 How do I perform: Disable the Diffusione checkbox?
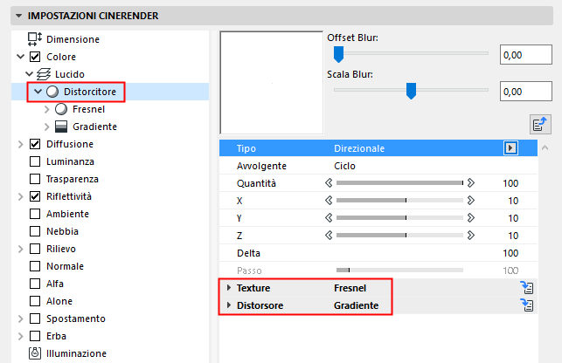click(x=35, y=144)
